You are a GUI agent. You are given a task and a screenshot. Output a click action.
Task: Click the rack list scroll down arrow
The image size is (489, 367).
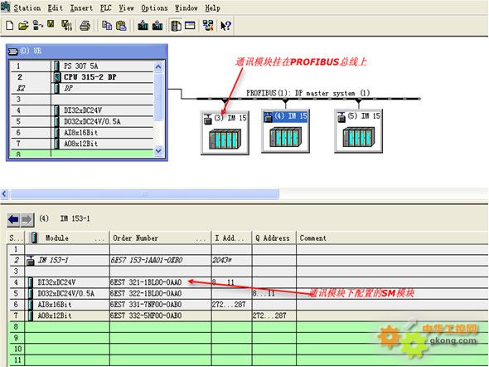(x=158, y=151)
